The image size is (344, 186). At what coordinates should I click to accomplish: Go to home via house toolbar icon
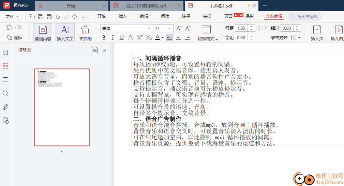click(75, 17)
